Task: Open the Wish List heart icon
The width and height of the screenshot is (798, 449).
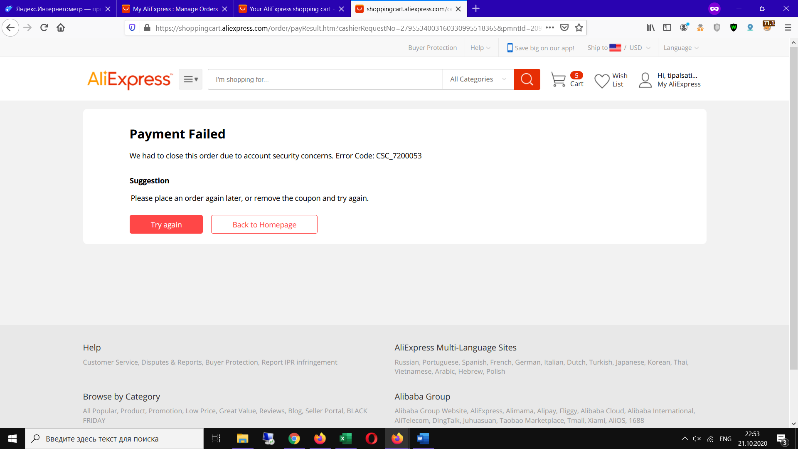Action: coord(602,80)
